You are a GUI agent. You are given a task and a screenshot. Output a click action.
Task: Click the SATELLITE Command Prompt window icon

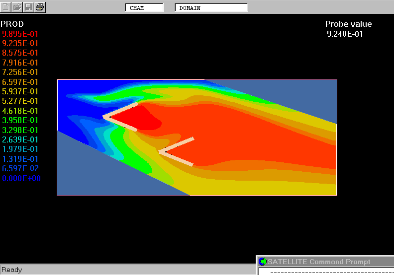[263, 262]
